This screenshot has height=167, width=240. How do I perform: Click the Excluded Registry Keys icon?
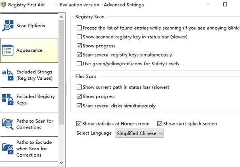tap(8, 100)
